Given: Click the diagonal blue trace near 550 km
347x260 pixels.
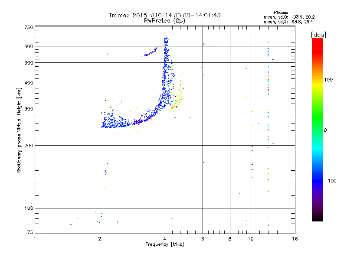Looking at the screenshot, I should click(149, 52).
